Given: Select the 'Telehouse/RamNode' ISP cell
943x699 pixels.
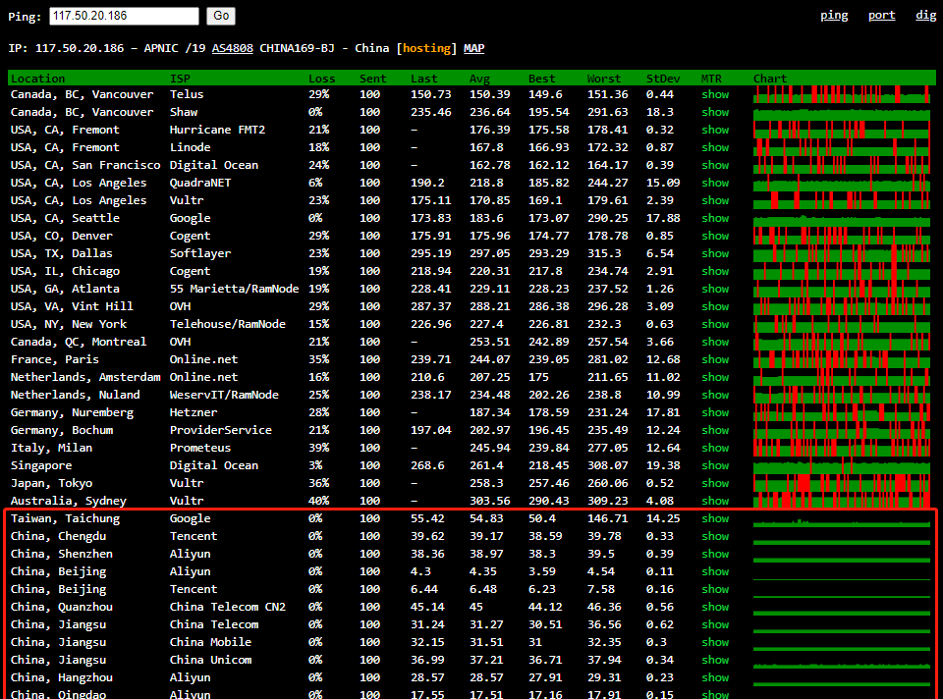Looking at the screenshot, I should (x=227, y=324).
